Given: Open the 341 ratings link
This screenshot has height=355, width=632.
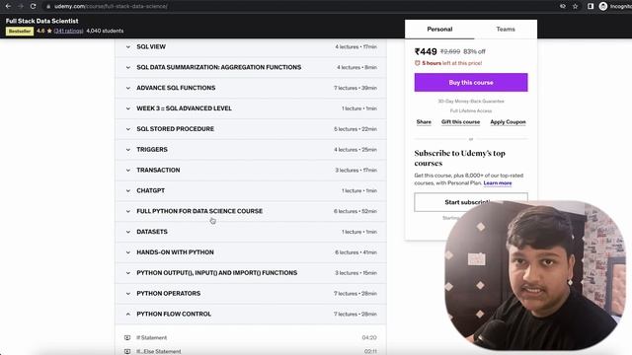Looking at the screenshot, I should pos(68,31).
